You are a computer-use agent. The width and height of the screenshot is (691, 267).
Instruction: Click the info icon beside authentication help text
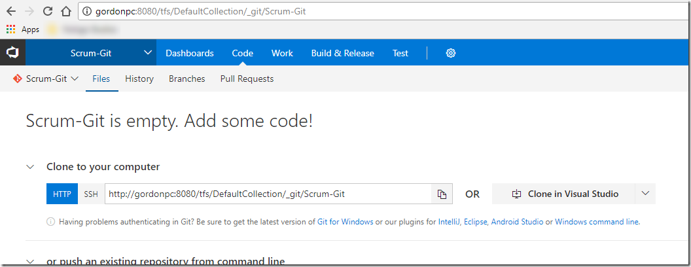(50, 222)
